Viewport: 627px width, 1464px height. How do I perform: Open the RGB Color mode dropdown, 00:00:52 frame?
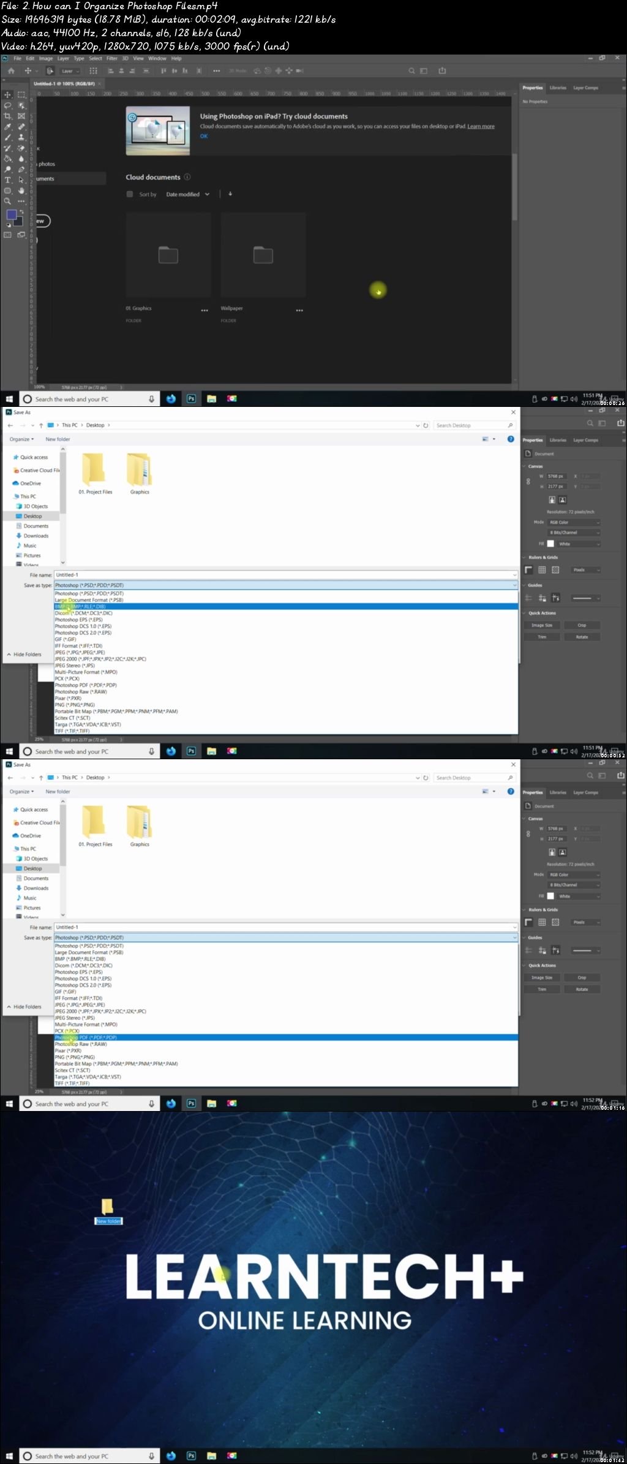point(574,523)
